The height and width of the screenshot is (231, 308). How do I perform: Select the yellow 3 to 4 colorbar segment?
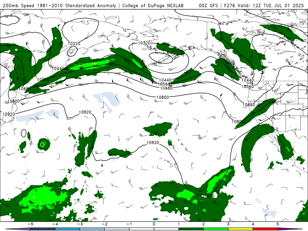pyautogui.click(x=240, y=229)
